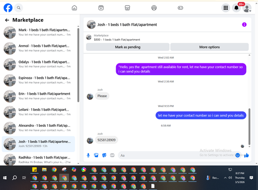Click the chat messages scrollbar thumb
The image size is (258, 190).
point(249,127)
